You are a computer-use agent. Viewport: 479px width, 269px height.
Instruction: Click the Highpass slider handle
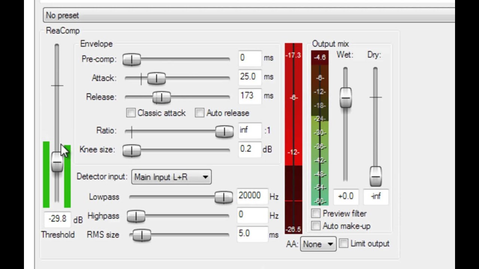(136, 216)
